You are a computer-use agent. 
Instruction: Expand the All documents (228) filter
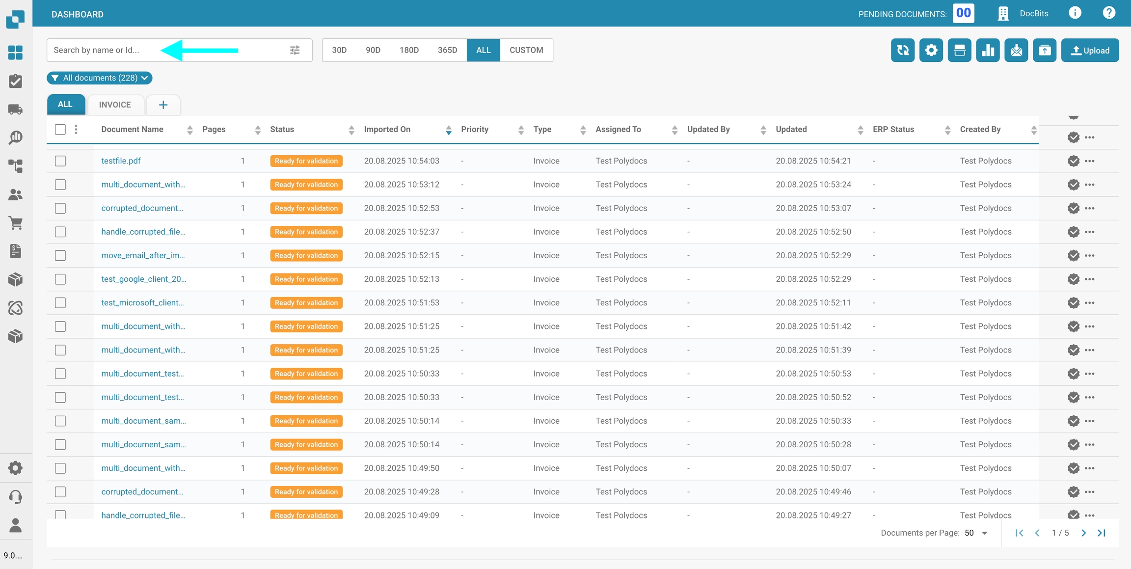[x=100, y=78]
